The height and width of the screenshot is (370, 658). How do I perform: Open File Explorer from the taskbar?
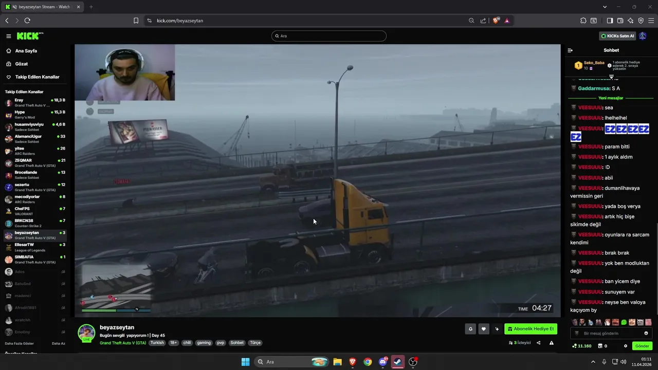tap(337, 362)
